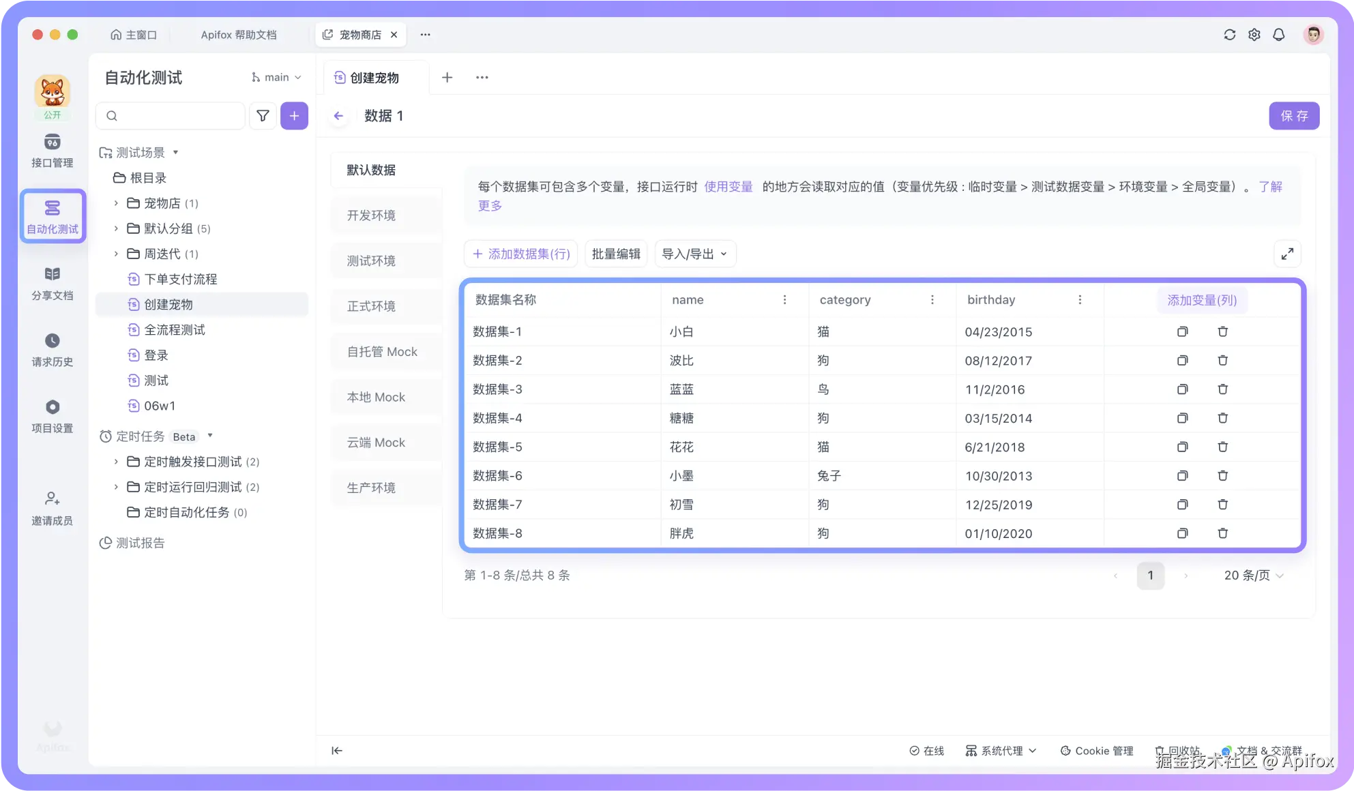Open the 导入/导出 dropdown

point(694,254)
